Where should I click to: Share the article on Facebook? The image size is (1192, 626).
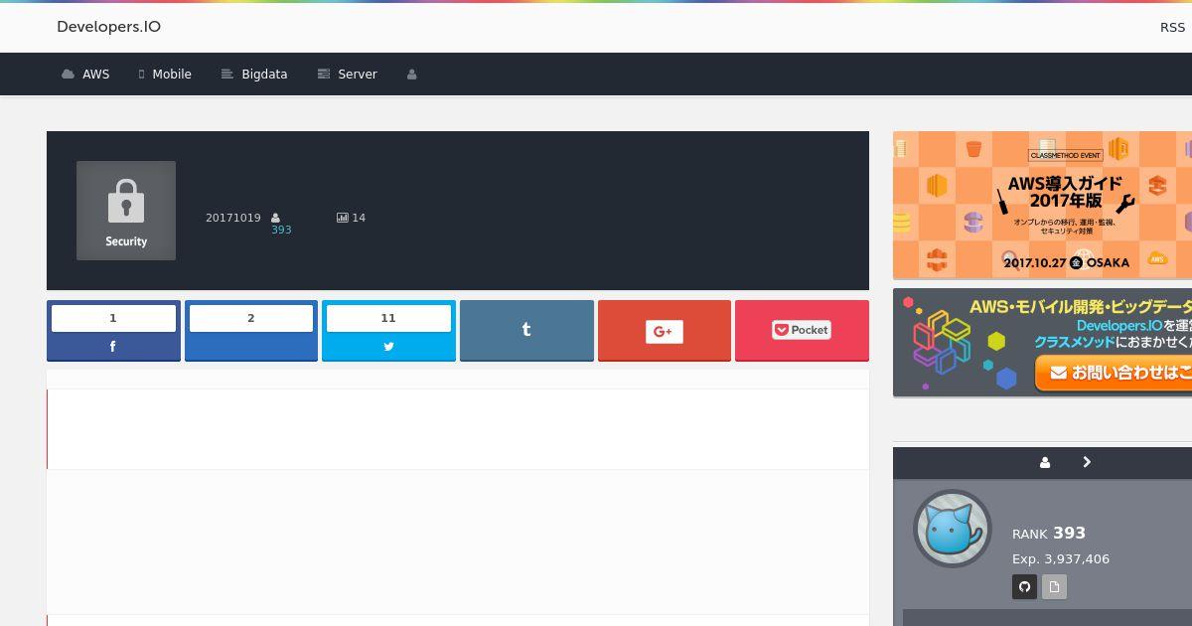point(113,331)
